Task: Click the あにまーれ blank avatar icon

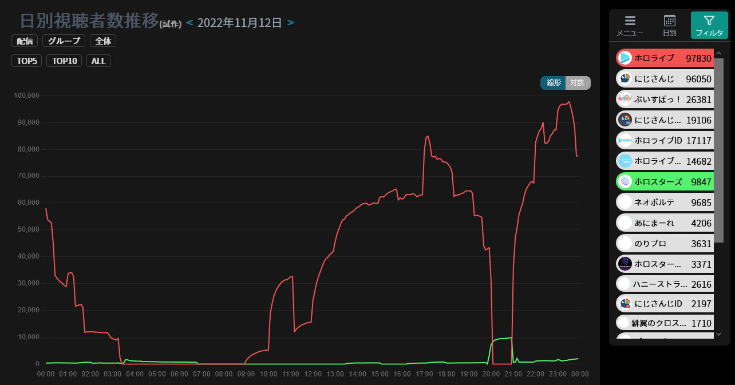Action: (625, 223)
